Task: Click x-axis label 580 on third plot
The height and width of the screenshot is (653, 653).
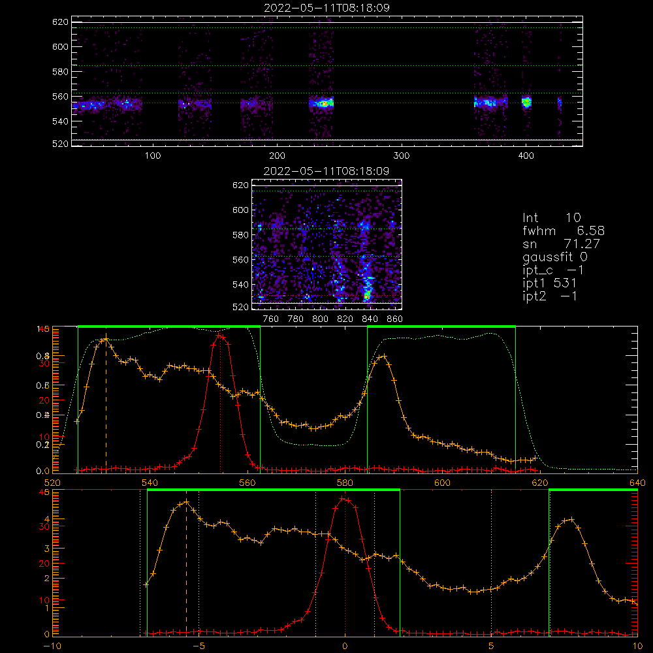Action: 345,483
